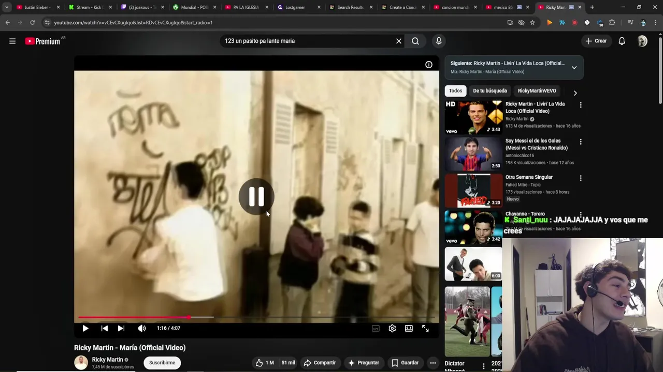Open Preguntar AI ask button
Screen dimensions: 663x372
364,363
